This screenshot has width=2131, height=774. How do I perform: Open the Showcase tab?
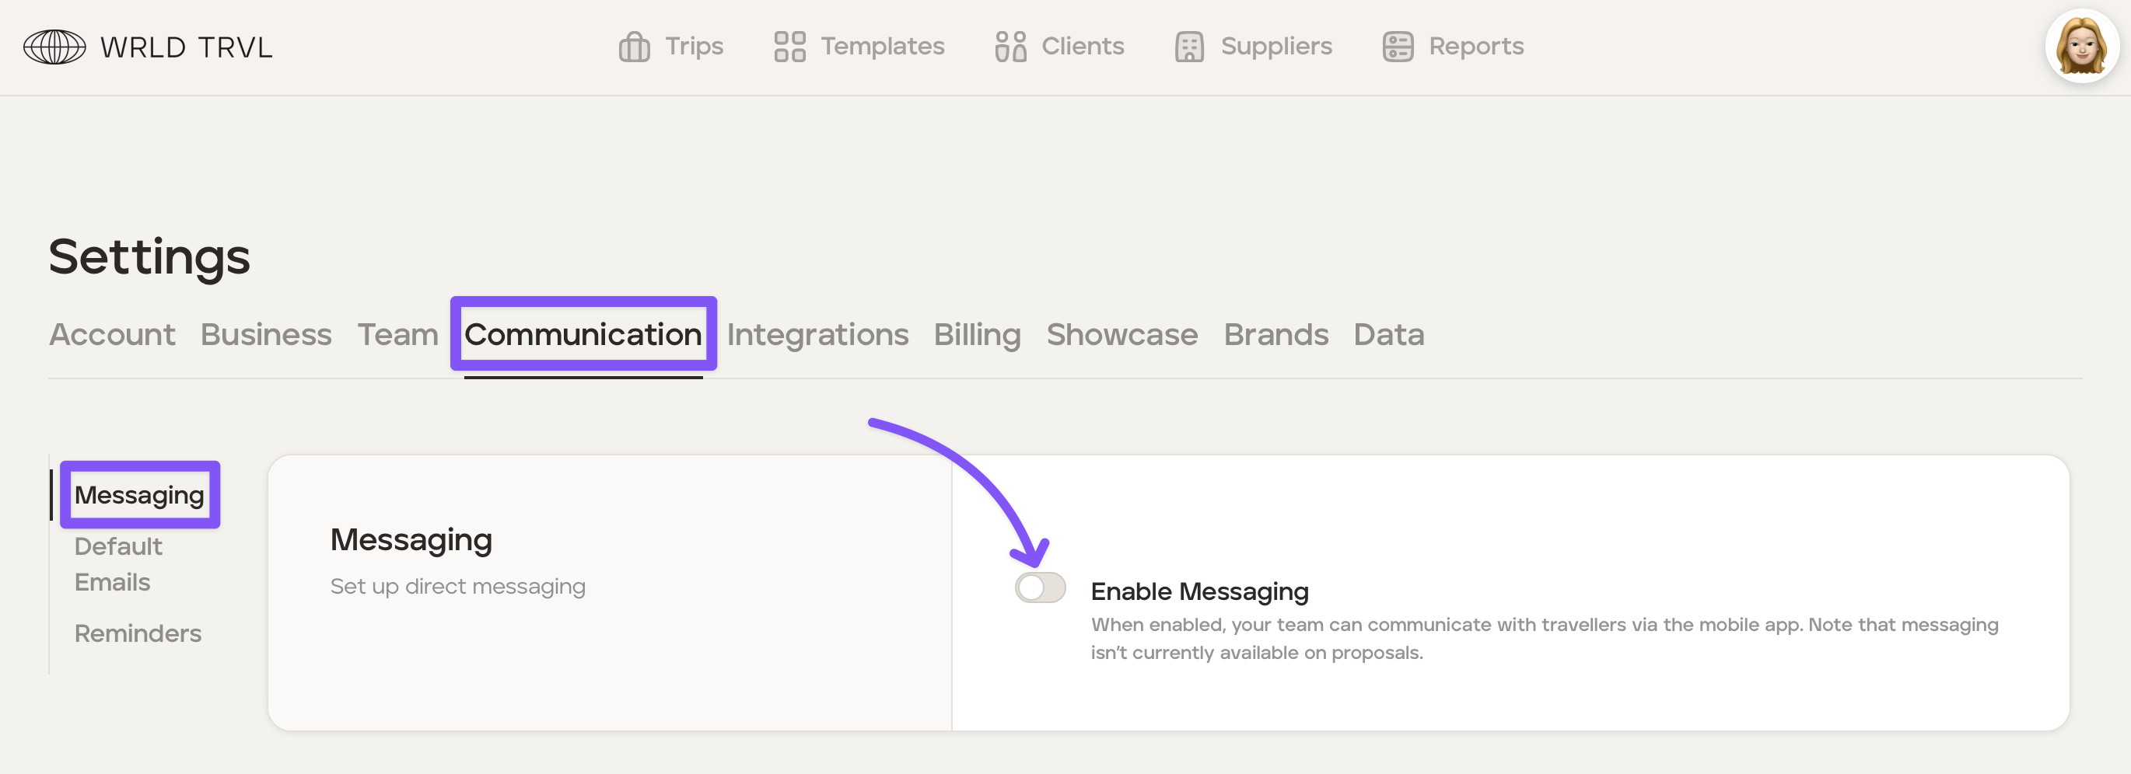pyautogui.click(x=1121, y=335)
